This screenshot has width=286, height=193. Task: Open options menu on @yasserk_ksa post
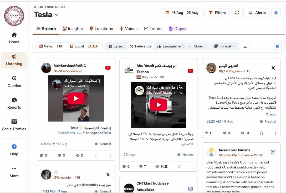point(275,133)
